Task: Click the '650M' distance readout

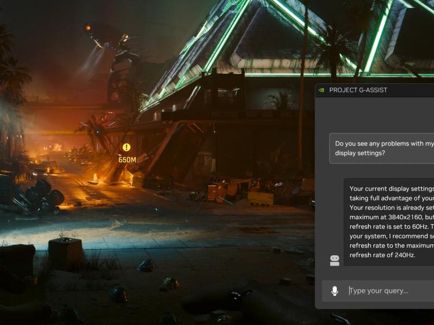Action: pos(127,160)
